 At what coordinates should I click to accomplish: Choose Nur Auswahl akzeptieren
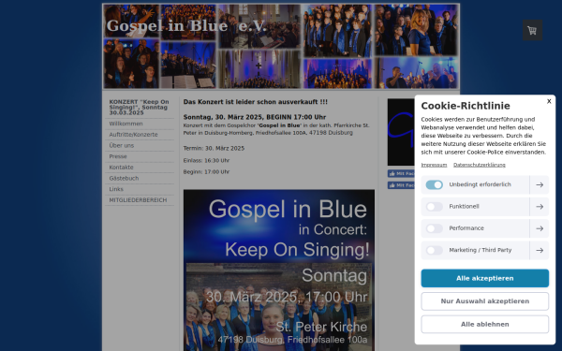(x=484, y=301)
